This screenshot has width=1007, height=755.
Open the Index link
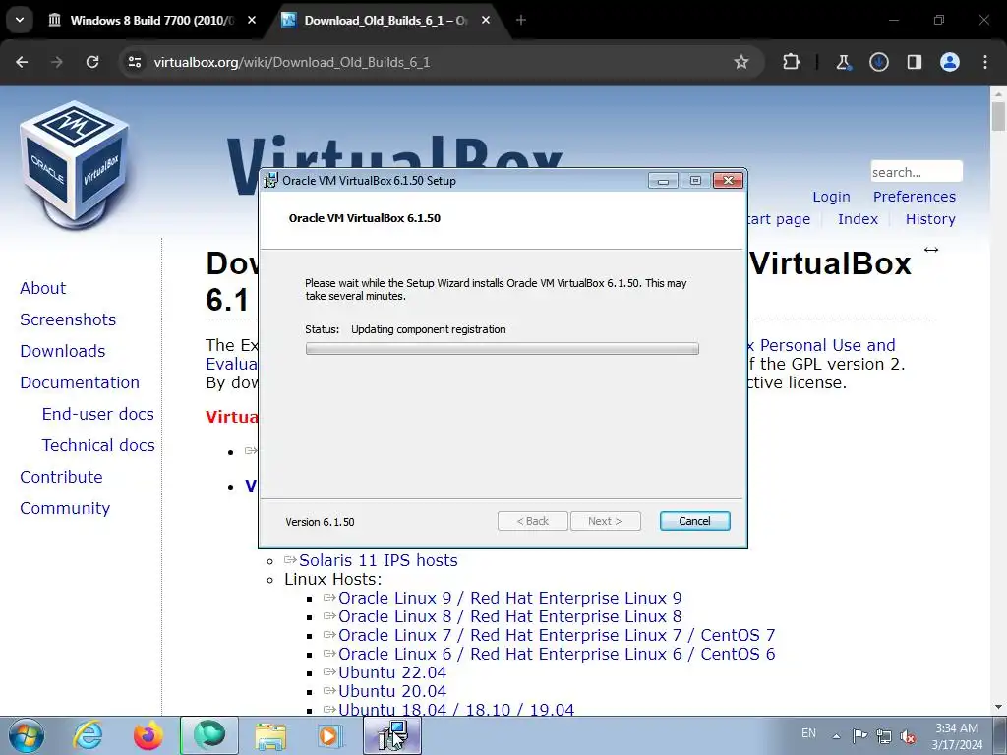click(x=858, y=219)
